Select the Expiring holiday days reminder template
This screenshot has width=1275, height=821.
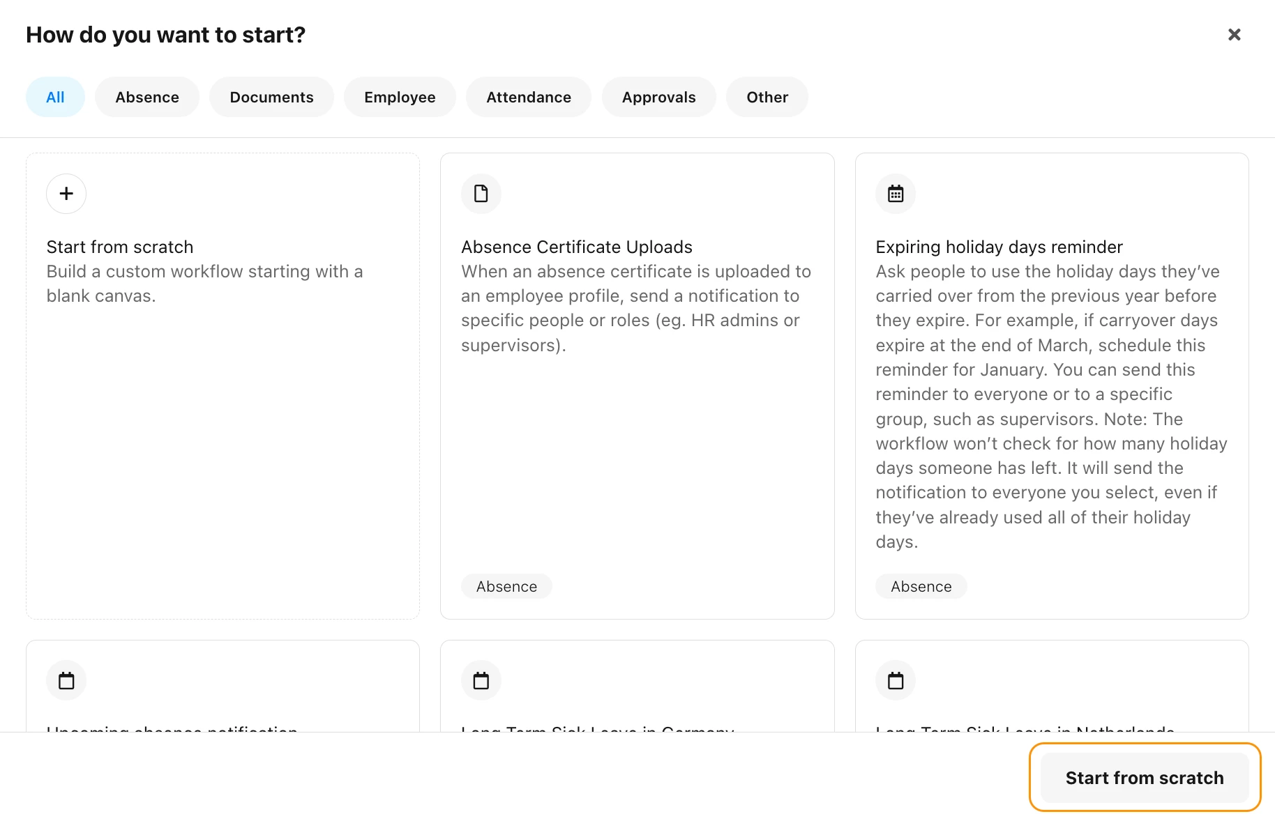999,247
